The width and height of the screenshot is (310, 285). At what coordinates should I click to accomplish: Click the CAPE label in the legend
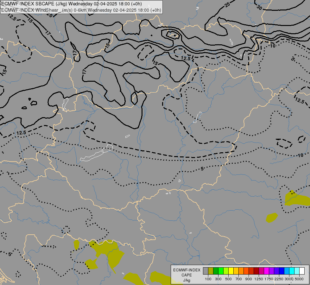pos(187,275)
